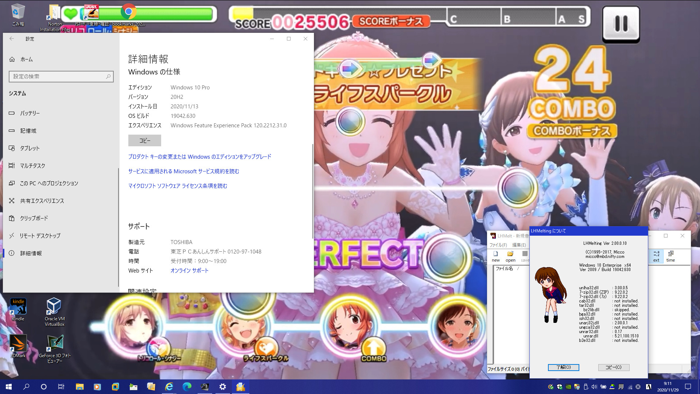Open File Explorer from the taskbar
This screenshot has height=394, width=700.
click(79, 387)
